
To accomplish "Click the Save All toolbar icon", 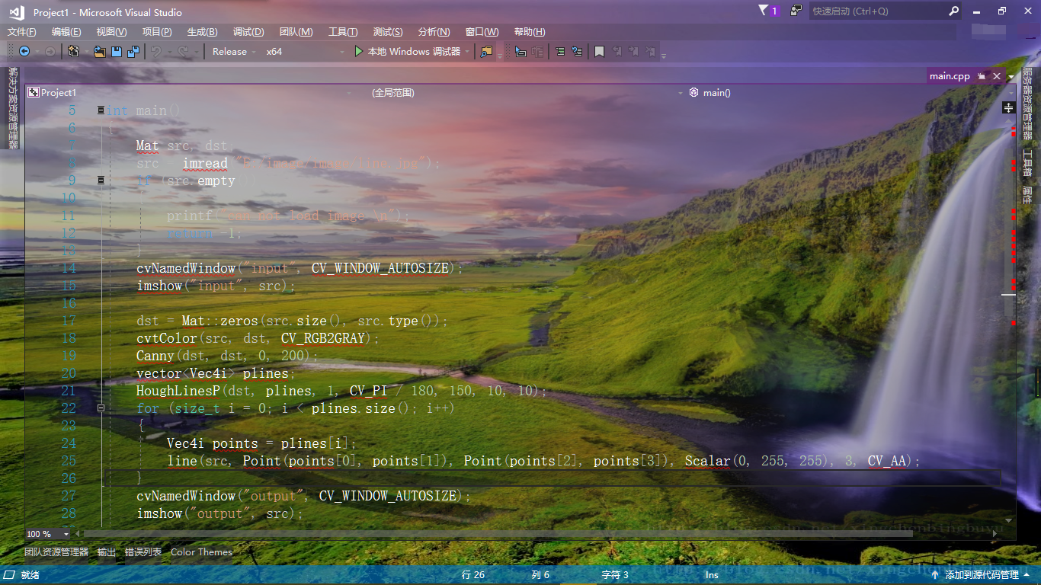I will pos(135,51).
